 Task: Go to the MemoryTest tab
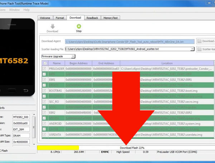(110, 18)
